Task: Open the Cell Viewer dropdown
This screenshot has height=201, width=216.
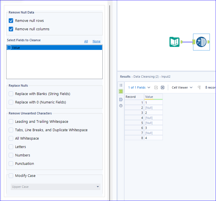Action: 182,87
